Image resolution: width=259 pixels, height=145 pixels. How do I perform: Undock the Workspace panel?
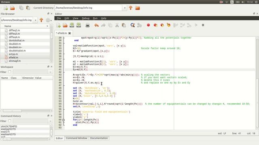click(48, 67)
